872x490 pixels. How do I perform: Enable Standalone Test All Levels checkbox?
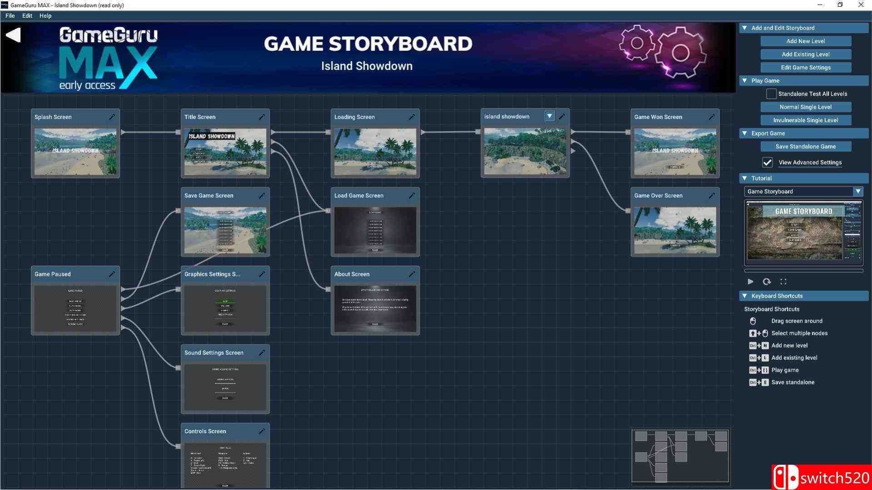(771, 94)
